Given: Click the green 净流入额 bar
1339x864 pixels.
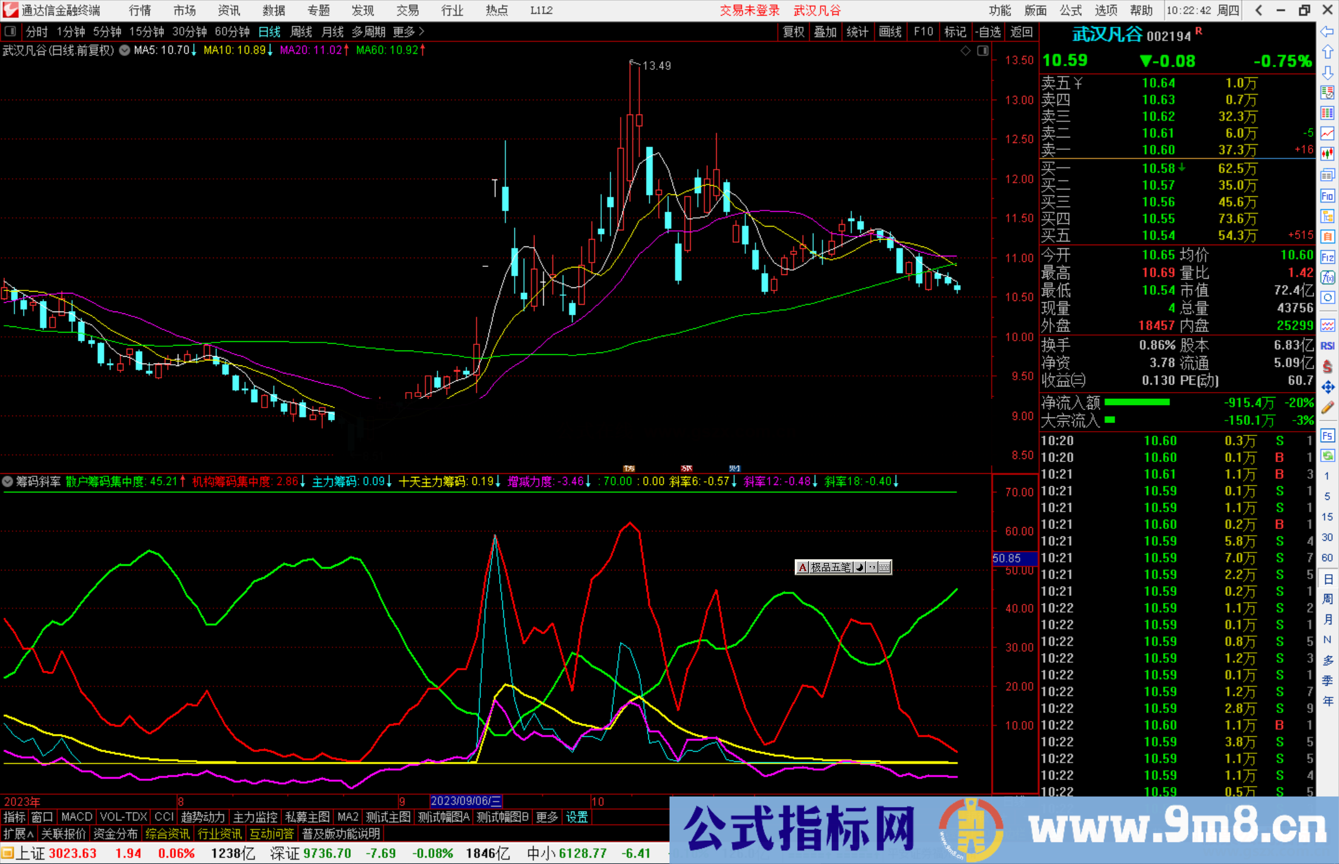Looking at the screenshot, I should coord(1137,403).
